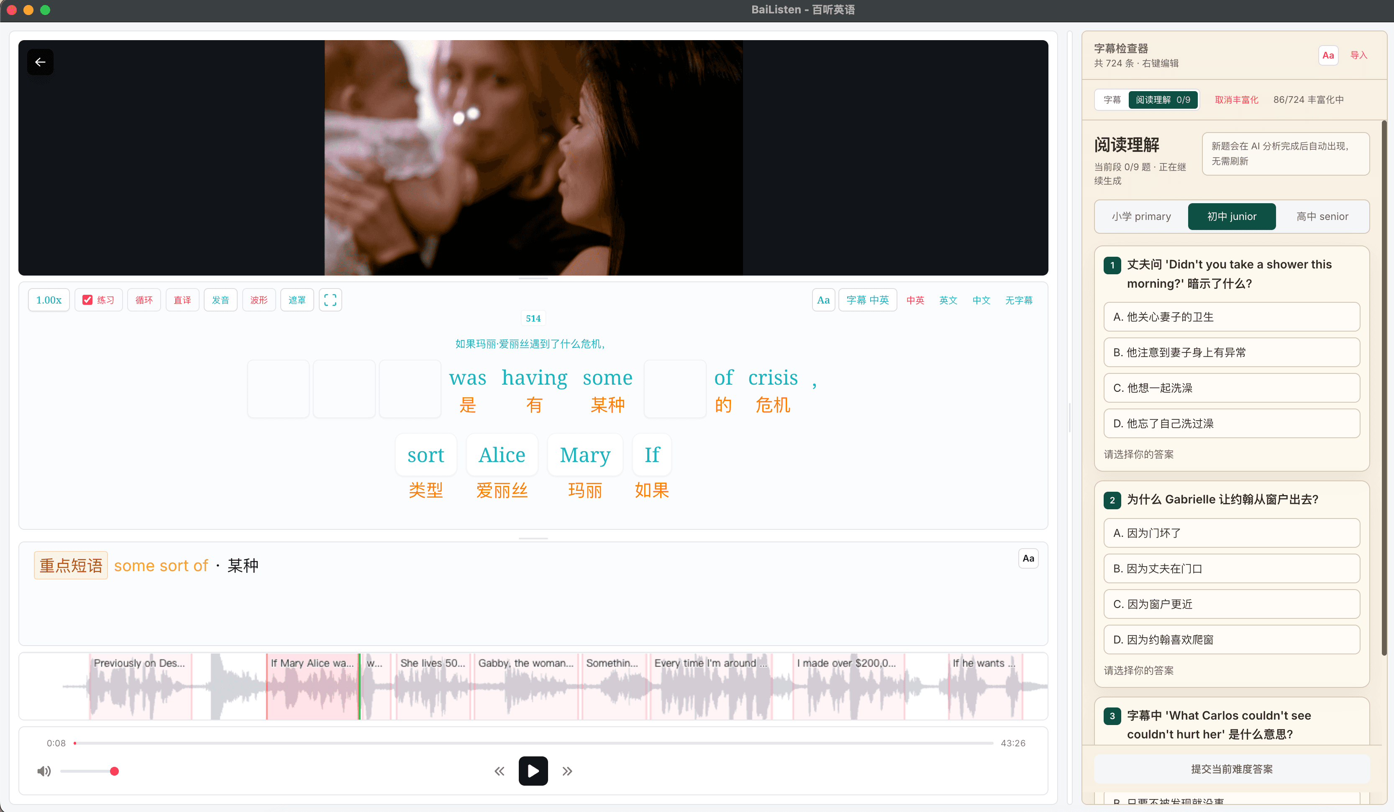1394x812 pixels.
Task: Choose answer A. 因为门坏了
Action: click(x=1232, y=533)
